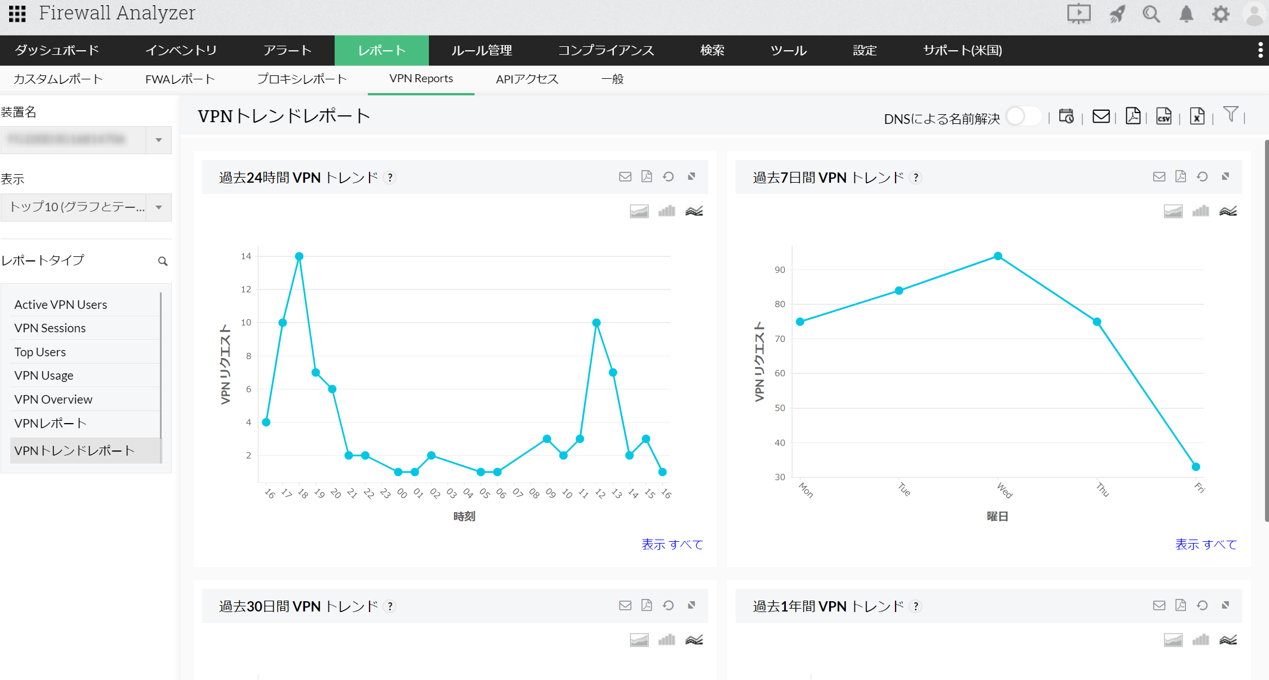Click 表示 すべて link under 24-hour chart
Image resolution: width=1269 pixels, height=680 pixels.
[x=672, y=545]
